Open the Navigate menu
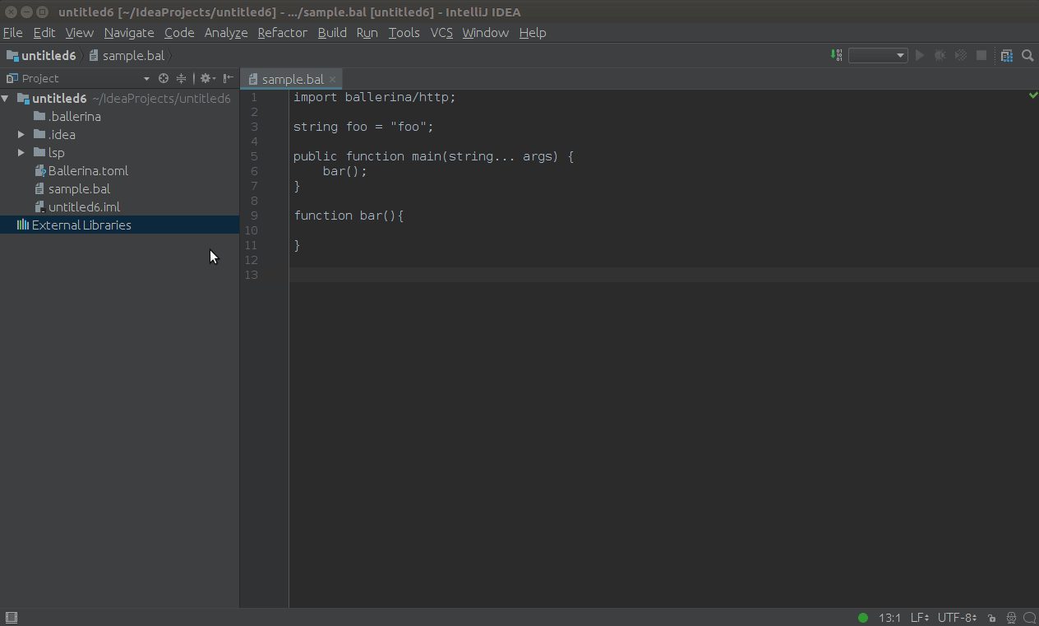This screenshot has width=1039, height=626. point(129,32)
